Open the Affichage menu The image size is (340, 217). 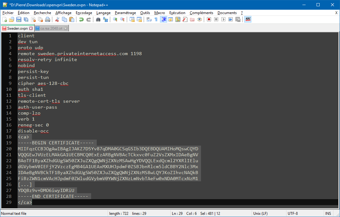(63, 13)
